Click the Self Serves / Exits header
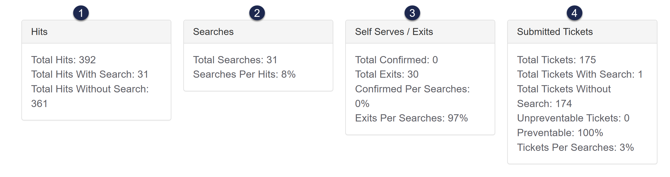This screenshot has height=177, width=670. [394, 32]
